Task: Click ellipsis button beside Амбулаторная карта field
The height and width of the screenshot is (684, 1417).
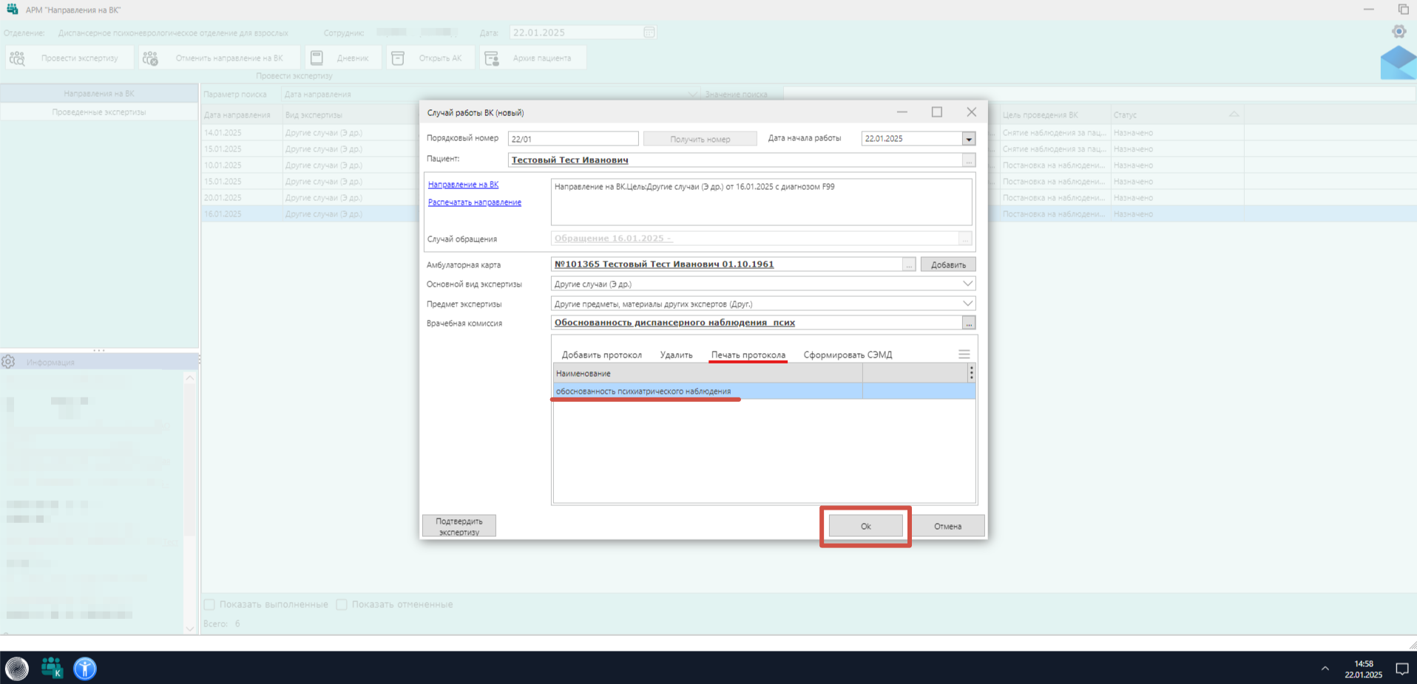Action: click(909, 264)
